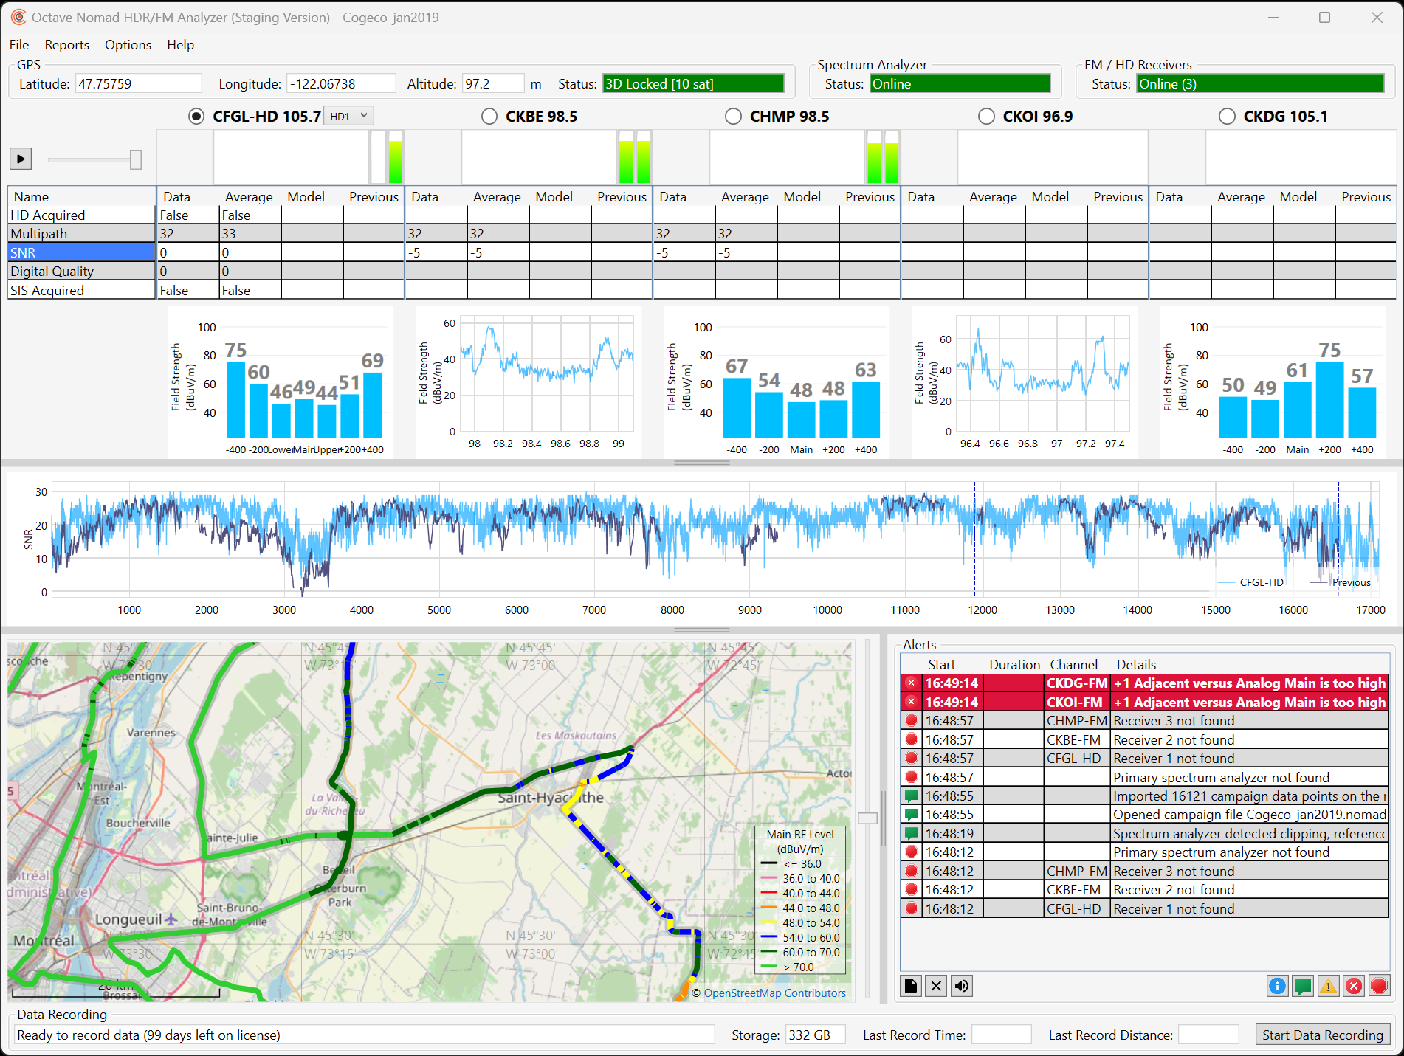Open the OpenStreetMap Contributors link

[x=774, y=993]
